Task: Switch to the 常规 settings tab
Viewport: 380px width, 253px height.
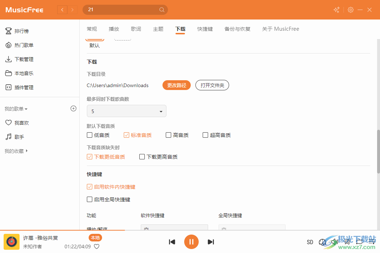Action: point(92,29)
